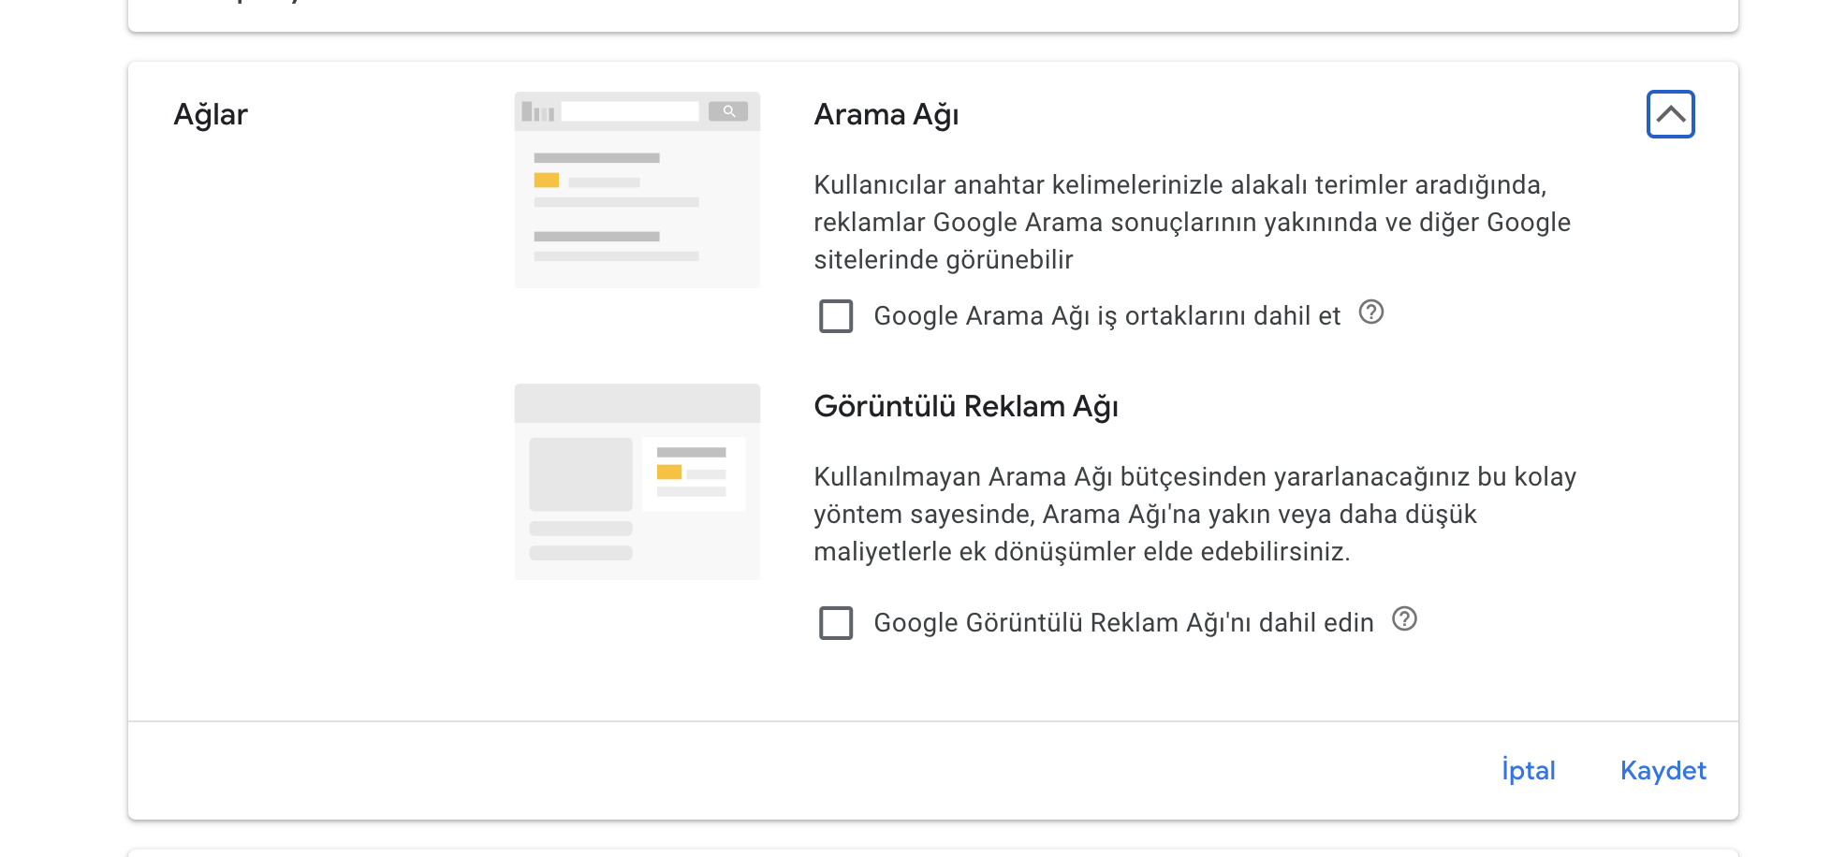Collapse the Ağlar section with the chevron
Screen dimensions: 1831x857
[1670, 114]
